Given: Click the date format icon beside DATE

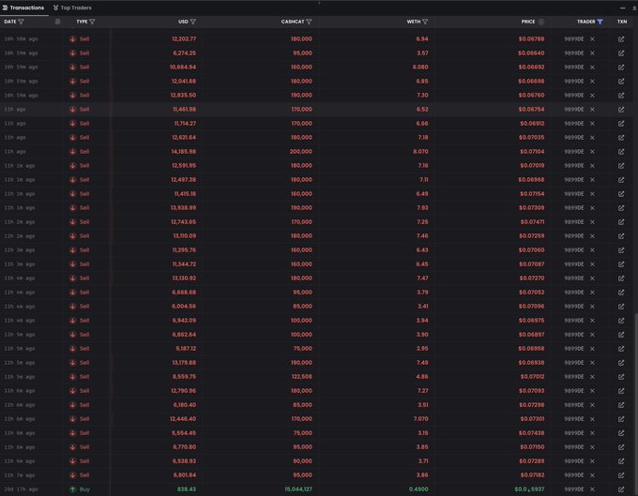Looking at the screenshot, I should tap(58, 22).
